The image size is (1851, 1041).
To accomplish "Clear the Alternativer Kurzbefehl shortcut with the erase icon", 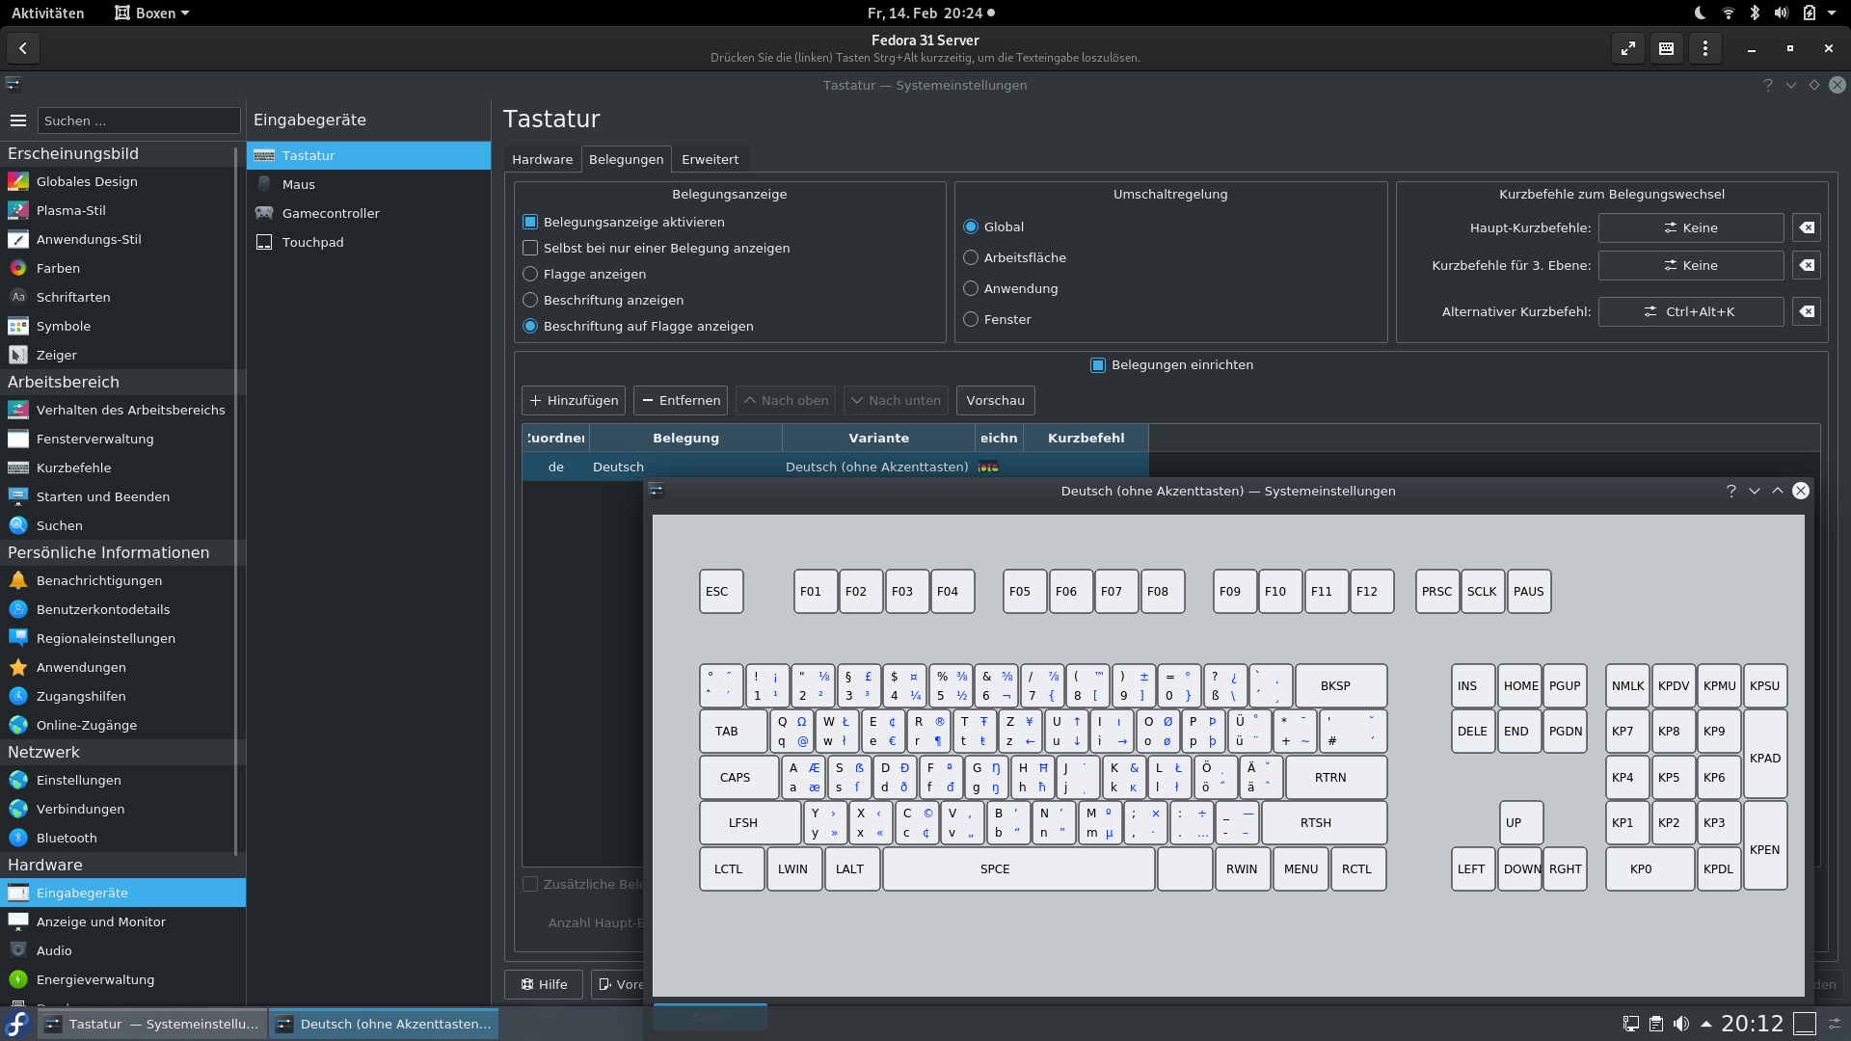I will (1807, 311).
